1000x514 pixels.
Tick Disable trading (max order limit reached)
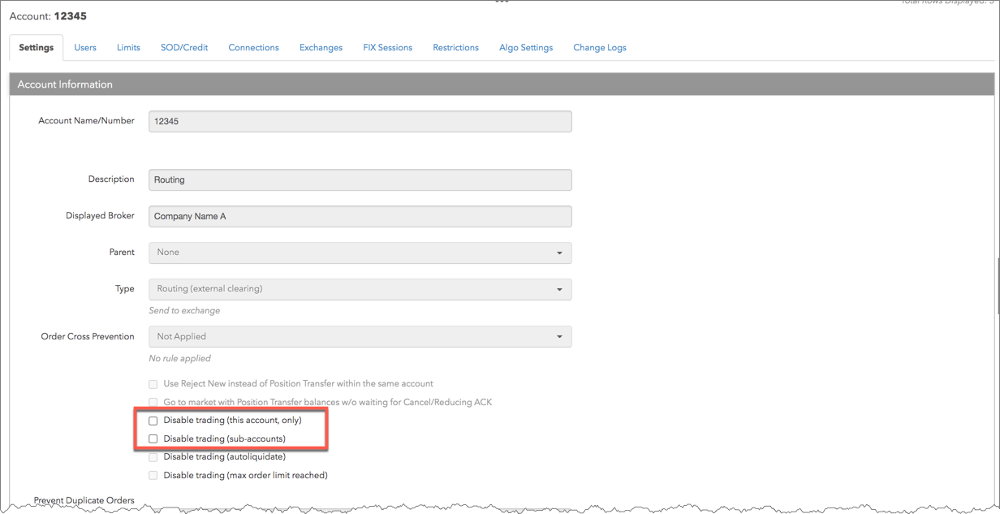[153, 475]
